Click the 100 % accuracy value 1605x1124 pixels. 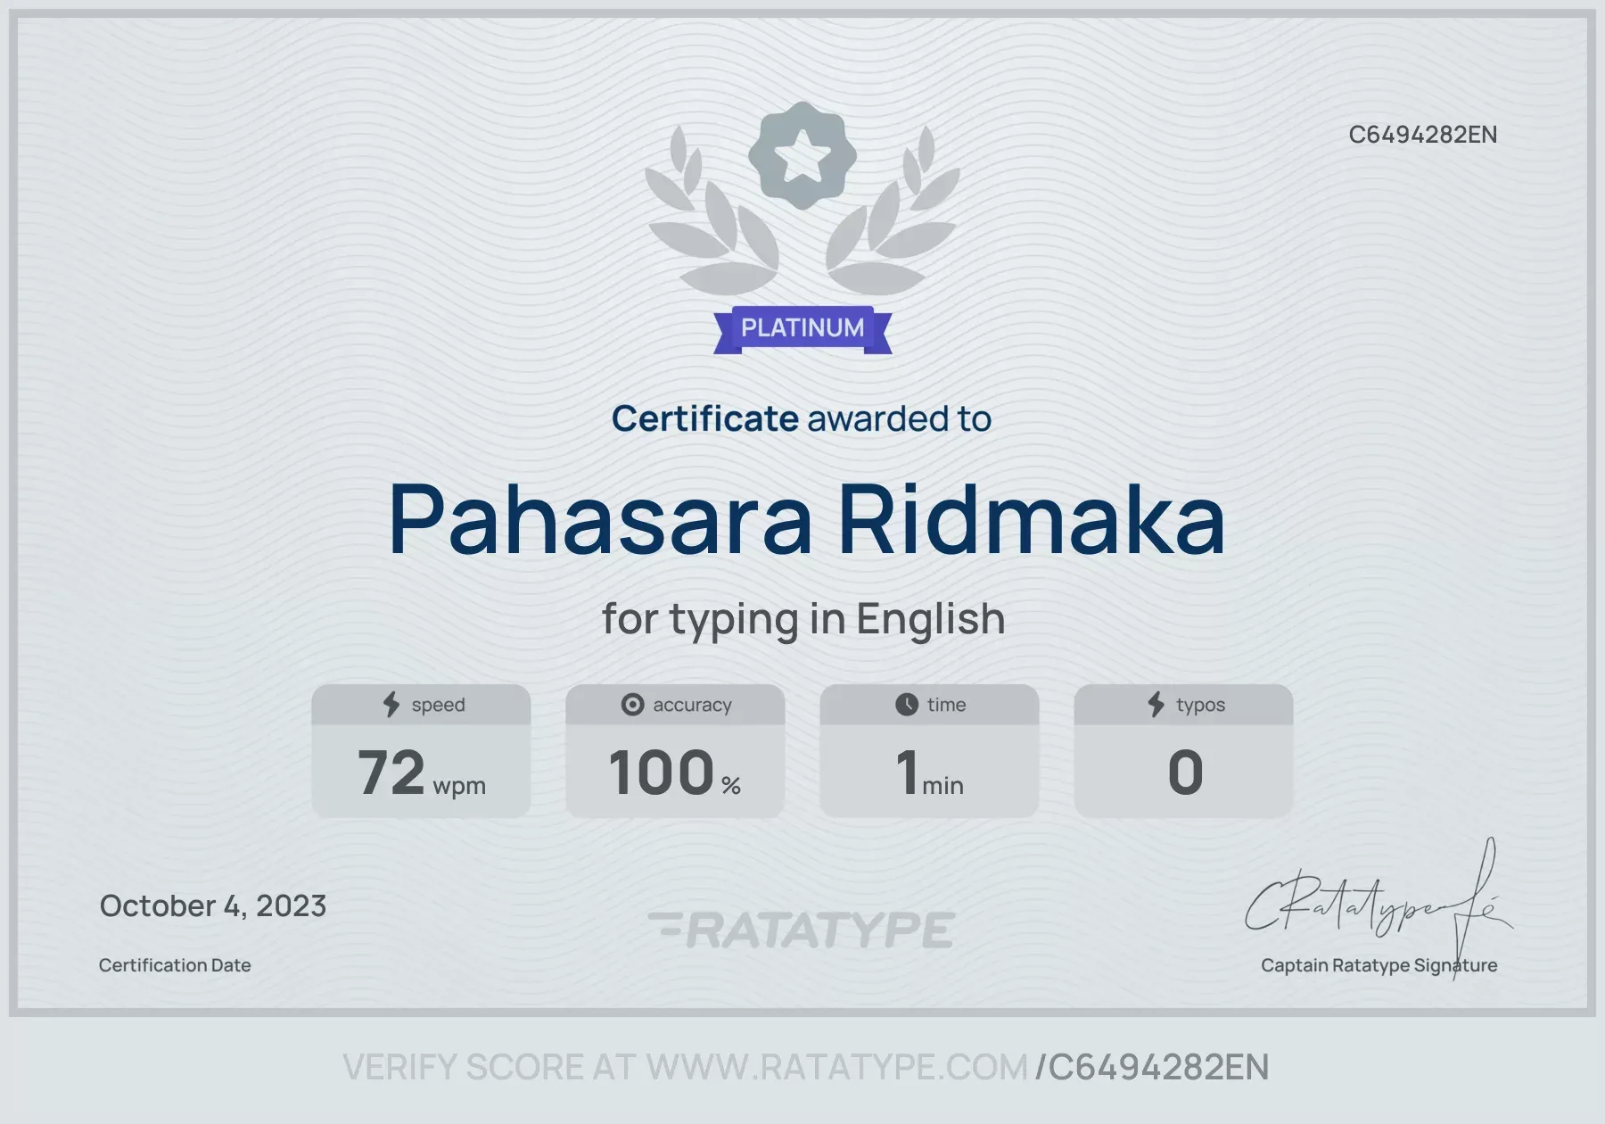[x=675, y=773]
